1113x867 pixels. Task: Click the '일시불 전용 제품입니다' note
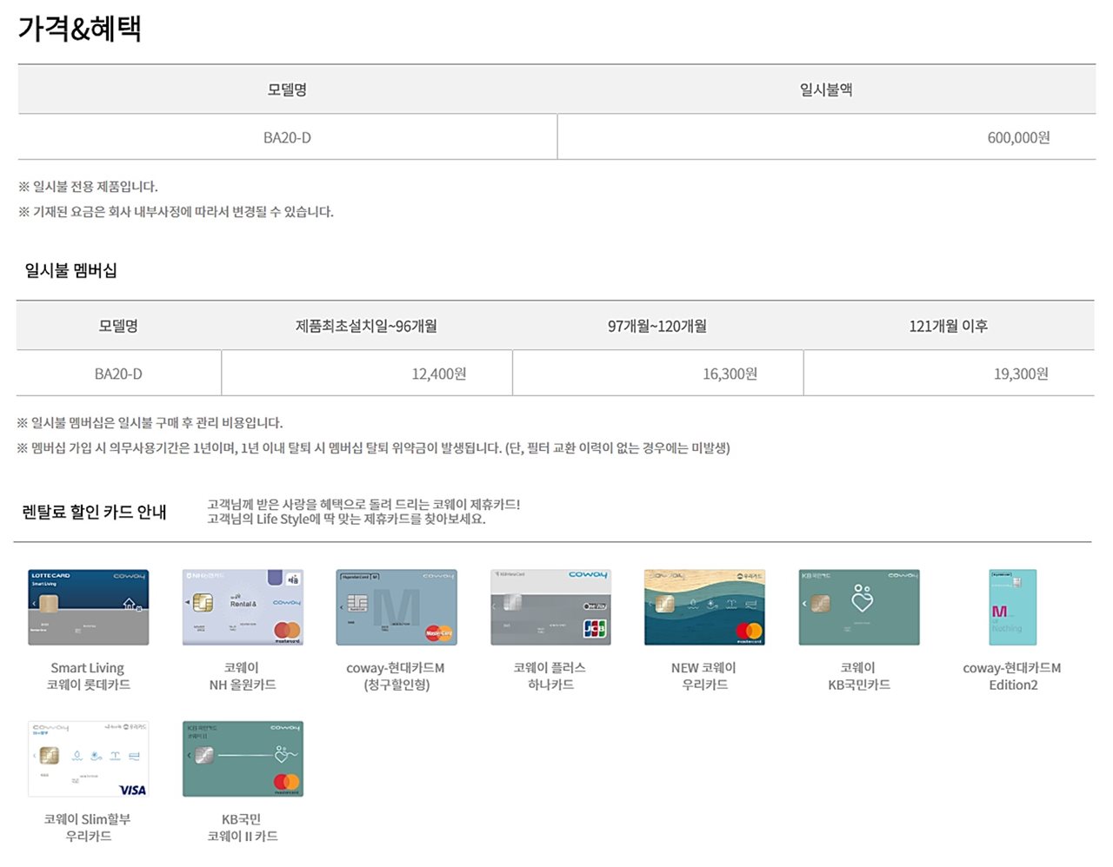[x=88, y=186]
